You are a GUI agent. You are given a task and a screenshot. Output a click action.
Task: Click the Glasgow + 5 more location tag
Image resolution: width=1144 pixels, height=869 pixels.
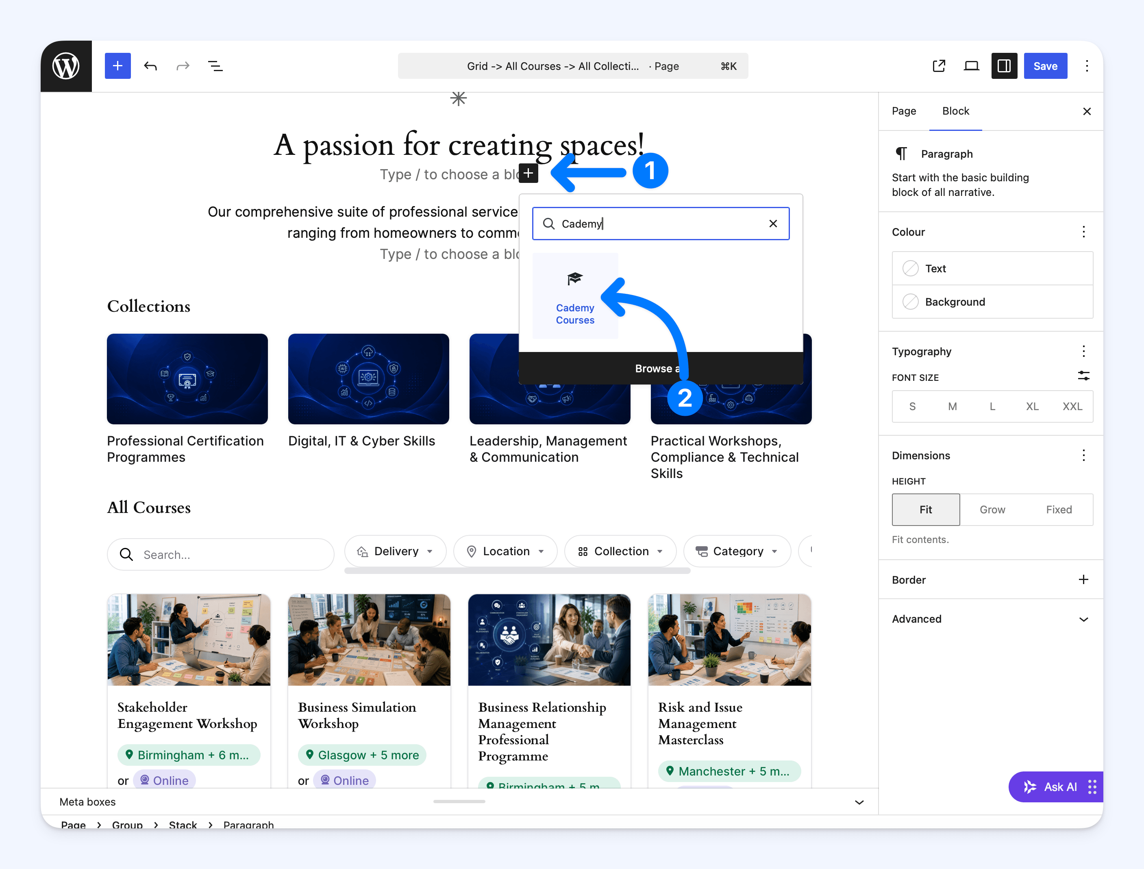click(362, 755)
